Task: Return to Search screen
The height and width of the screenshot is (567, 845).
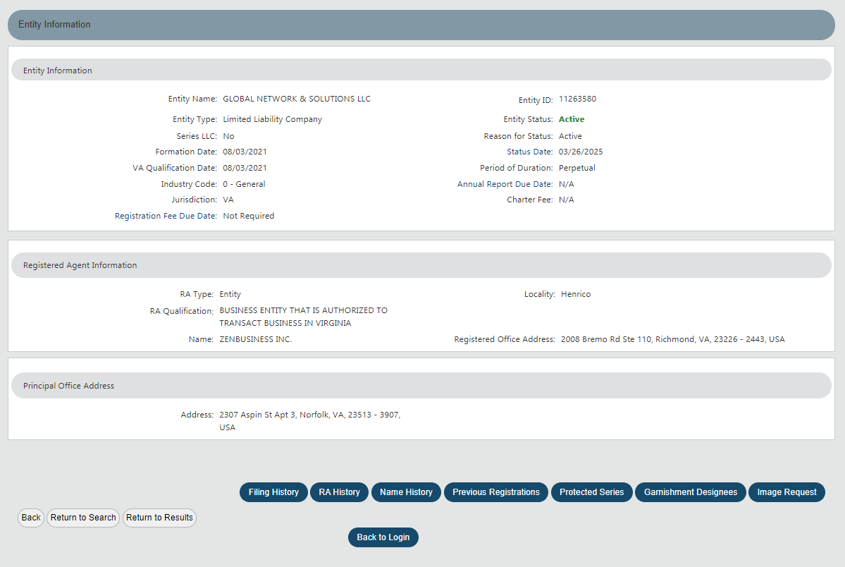Action: pyautogui.click(x=82, y=518)
